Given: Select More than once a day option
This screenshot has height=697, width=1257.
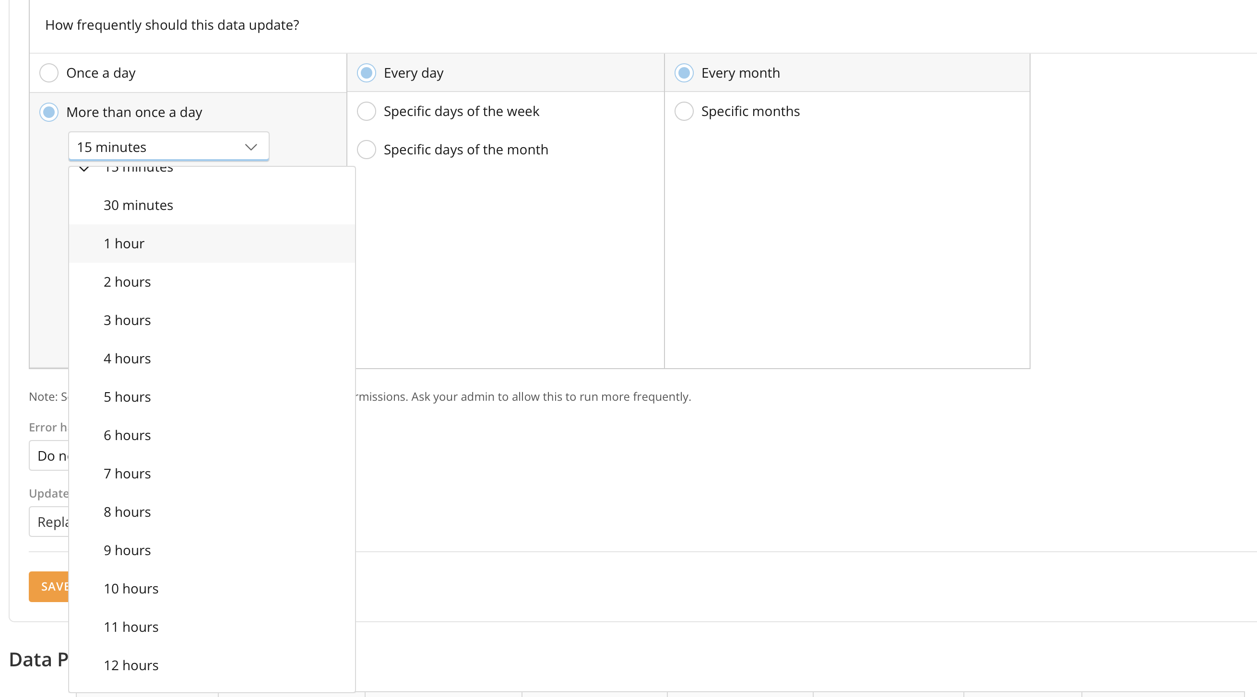Looking at the screenshot, I should pos(49,112).
